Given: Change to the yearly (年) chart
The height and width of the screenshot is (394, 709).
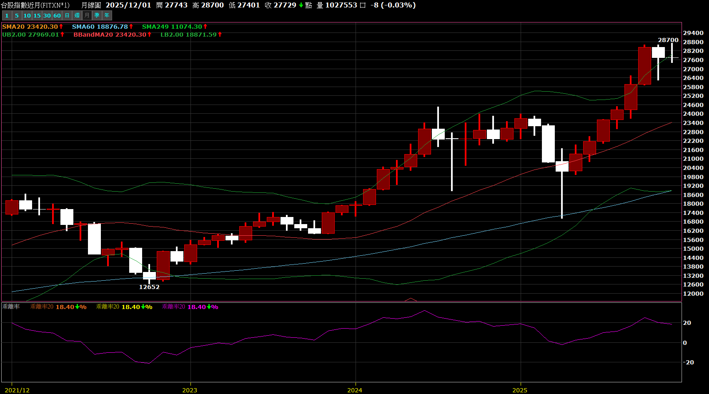Looking at the screenshot, I should point(107,15).
